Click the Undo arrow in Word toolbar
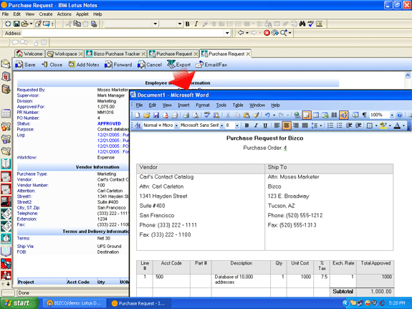This screenshot has width=412, height=309. point(267,115)
